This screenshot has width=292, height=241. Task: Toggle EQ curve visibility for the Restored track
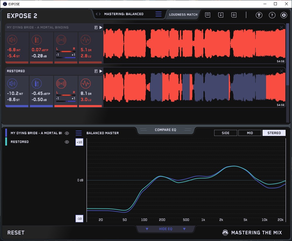[x=67, y=142]
